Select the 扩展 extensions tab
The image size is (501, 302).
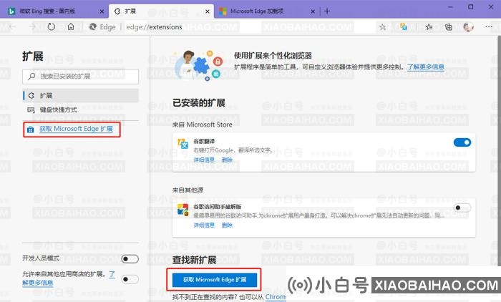tap(161, 11)
